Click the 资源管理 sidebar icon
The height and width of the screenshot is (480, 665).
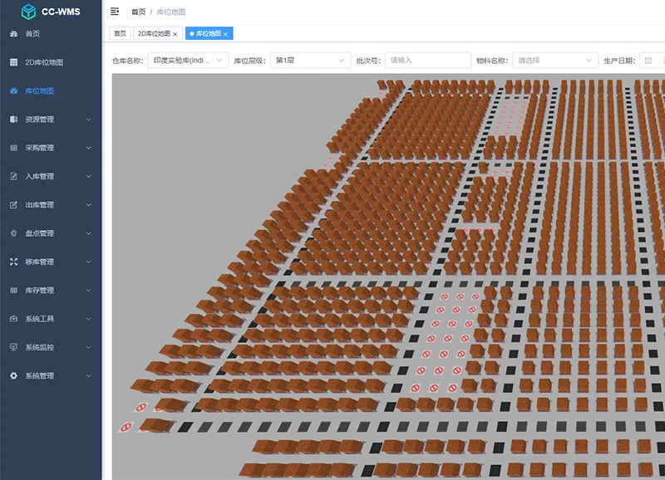click(x=13, y=119)
